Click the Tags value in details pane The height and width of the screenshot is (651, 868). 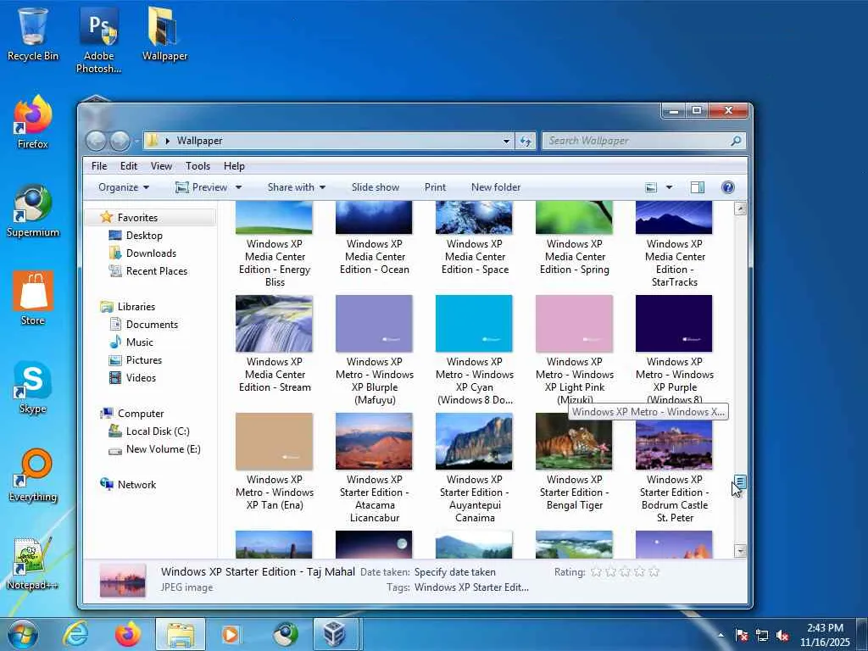(x=471, y=587)
